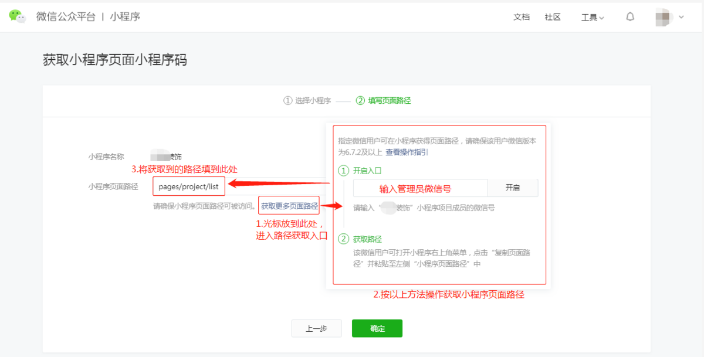
Task: Click the 上一步 button
Action: pyautogui.click(x=316, y=328)
